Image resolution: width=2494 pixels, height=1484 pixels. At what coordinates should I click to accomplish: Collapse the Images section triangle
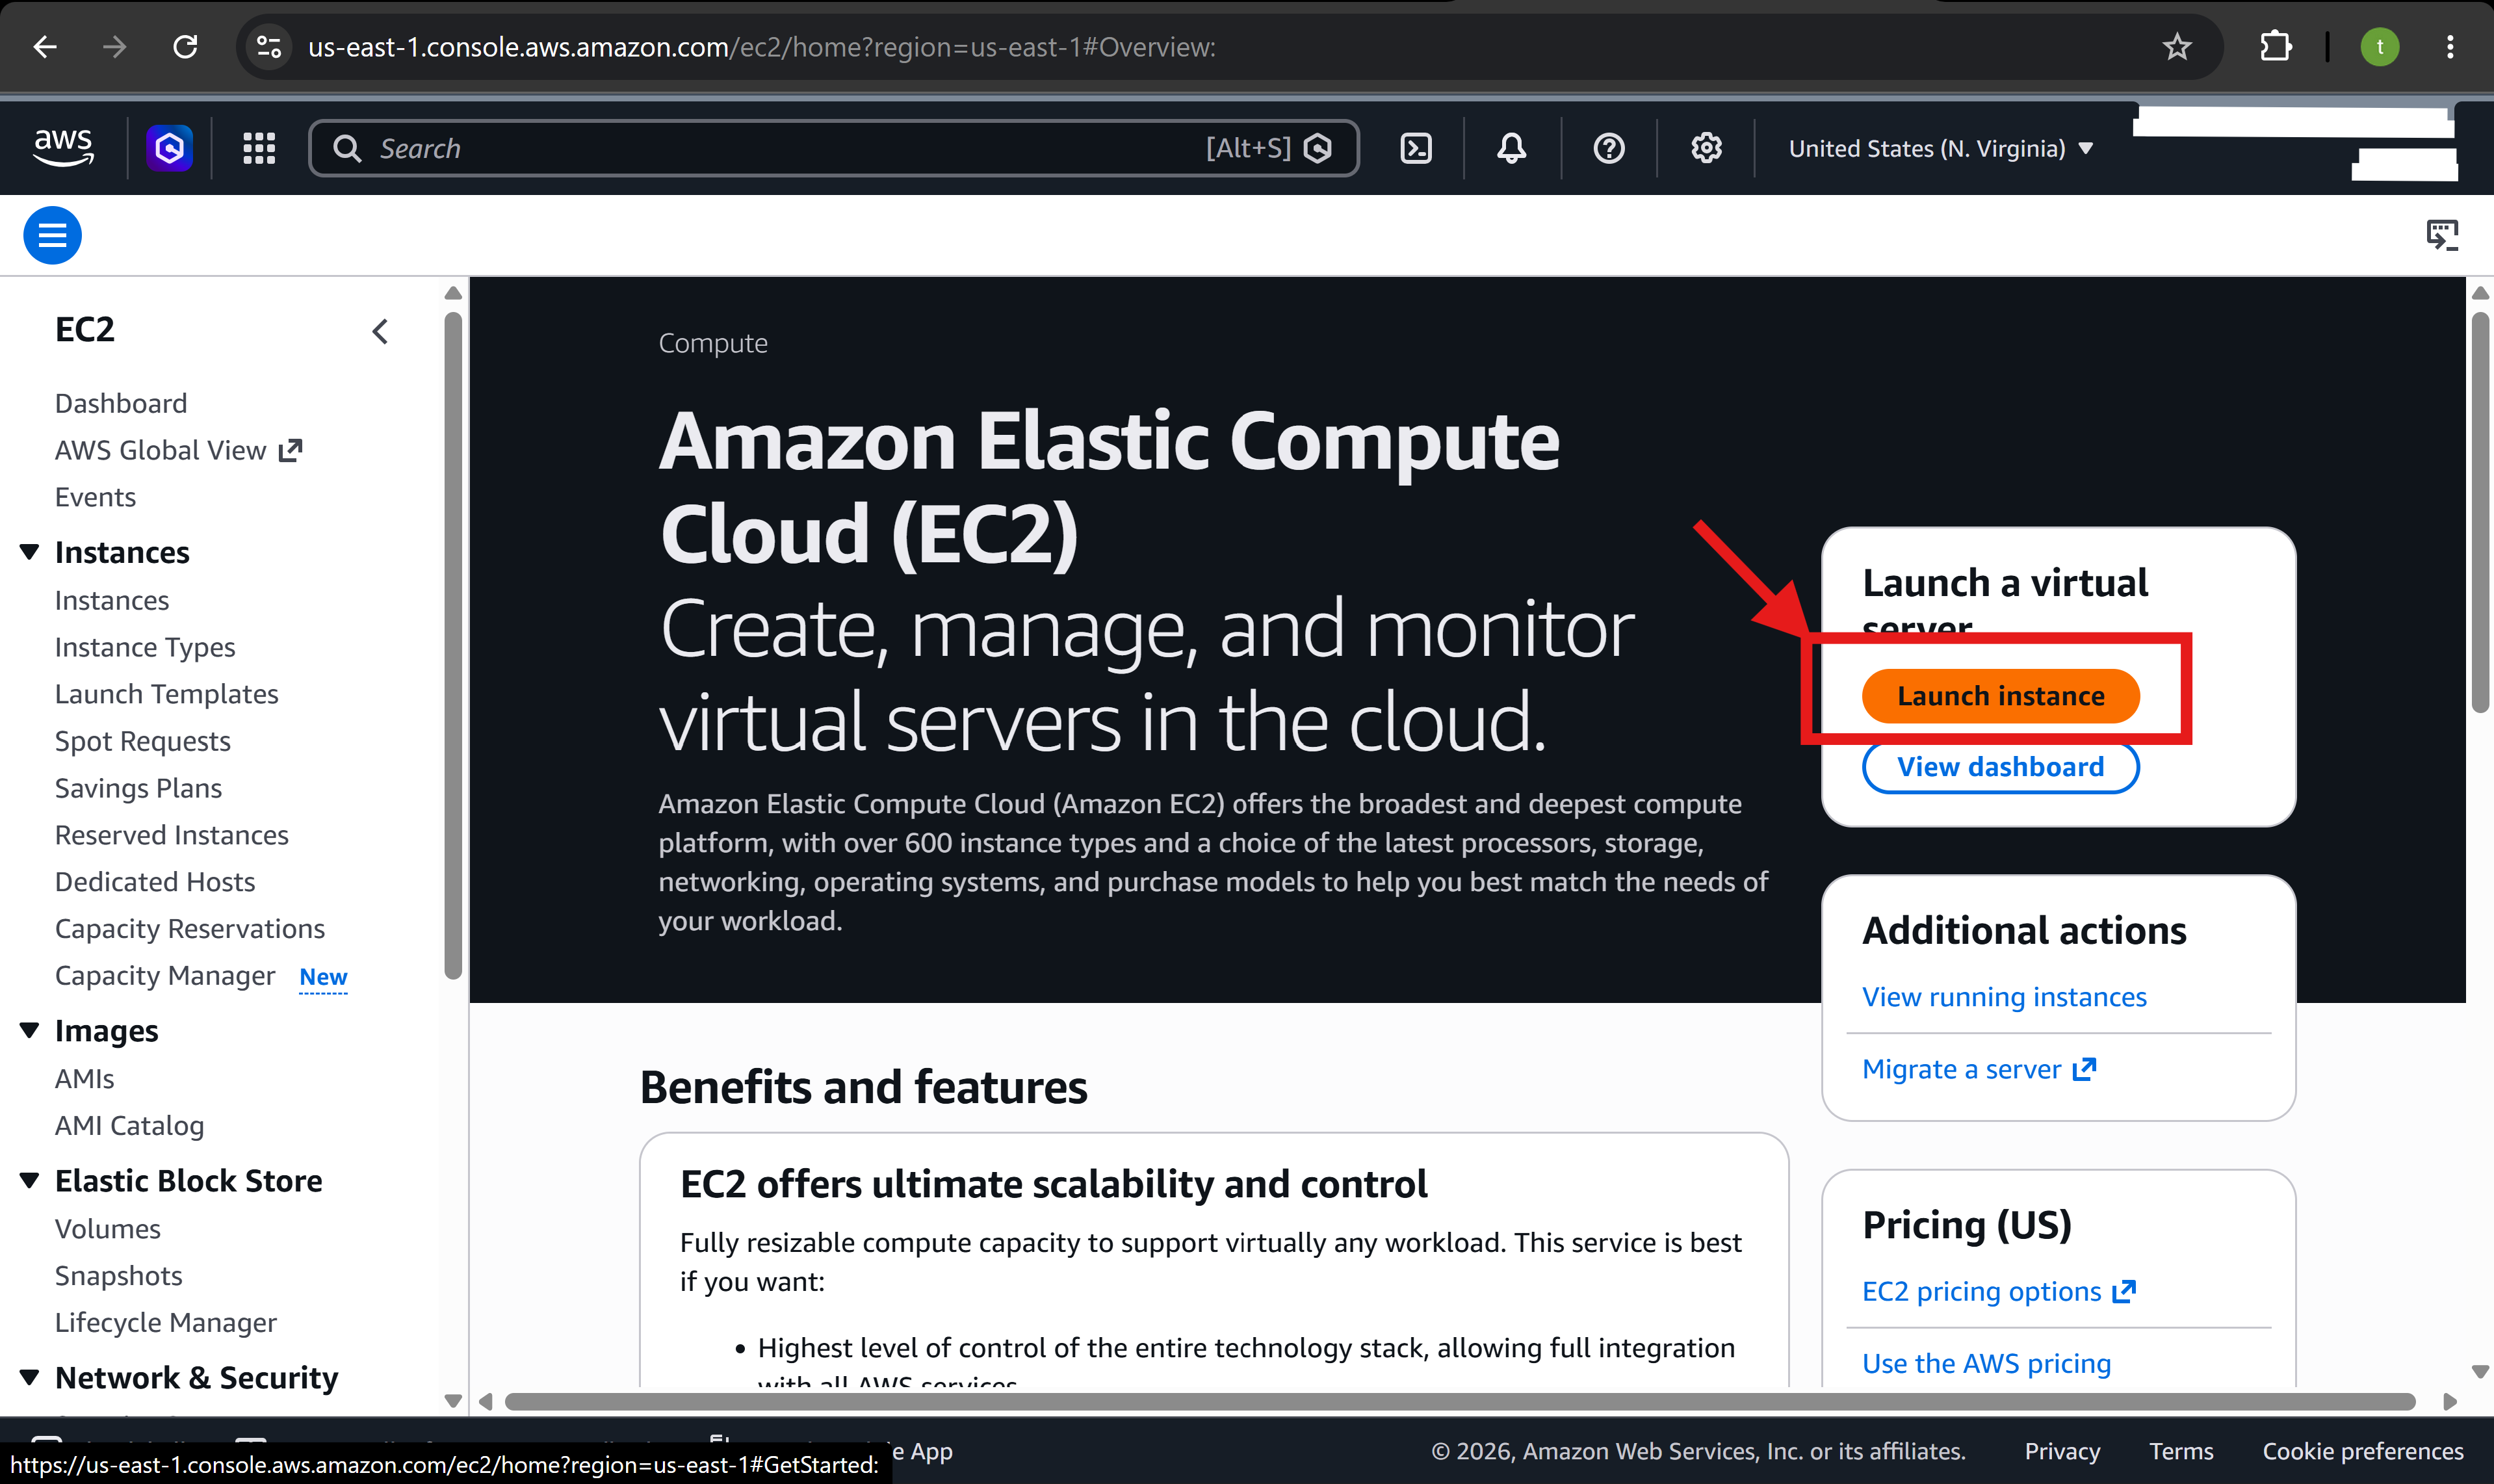click(30, 1030)
